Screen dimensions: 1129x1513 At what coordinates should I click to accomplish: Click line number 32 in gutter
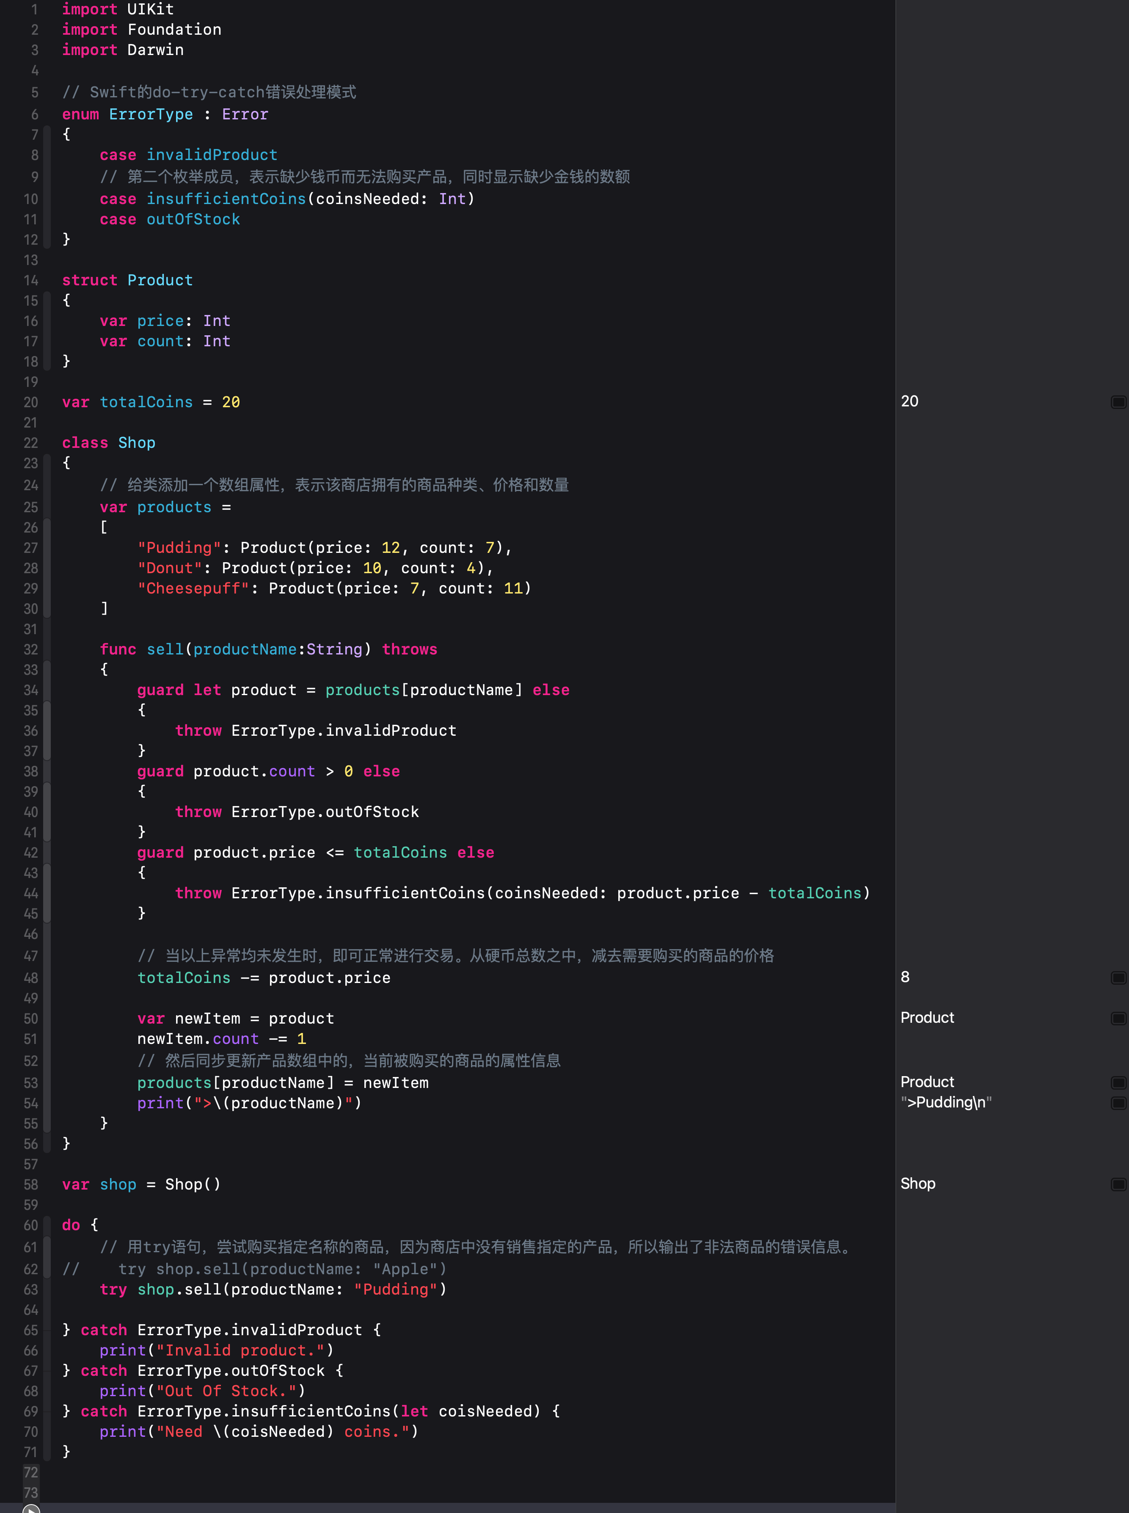tap(31, 649)
